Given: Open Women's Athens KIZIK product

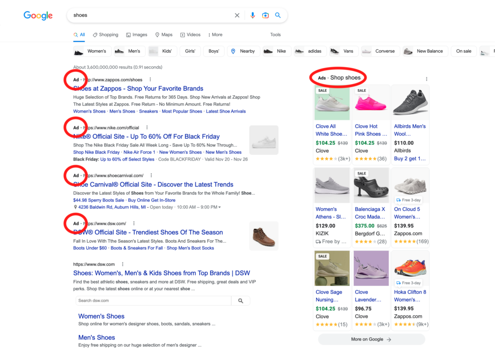Looking at the screenshot, I should click(331, 213).
